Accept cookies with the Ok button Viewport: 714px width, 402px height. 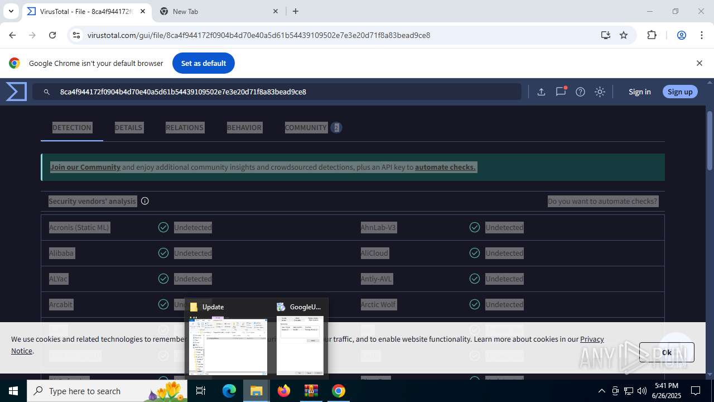click(667, 352)
